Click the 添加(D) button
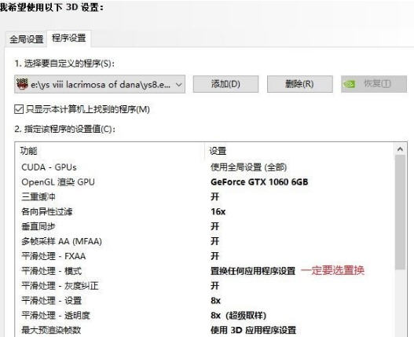Image resolution: width=414 pixels, height=337 pixels. [225, 84]
